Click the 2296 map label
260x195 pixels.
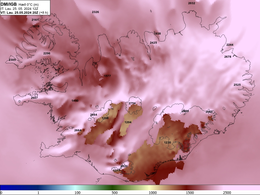[47, 53]
